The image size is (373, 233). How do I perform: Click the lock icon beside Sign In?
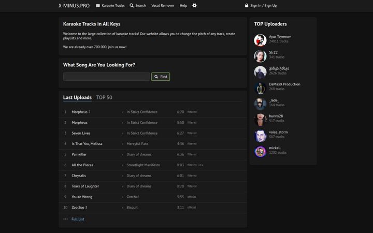[x=247, y=6]
